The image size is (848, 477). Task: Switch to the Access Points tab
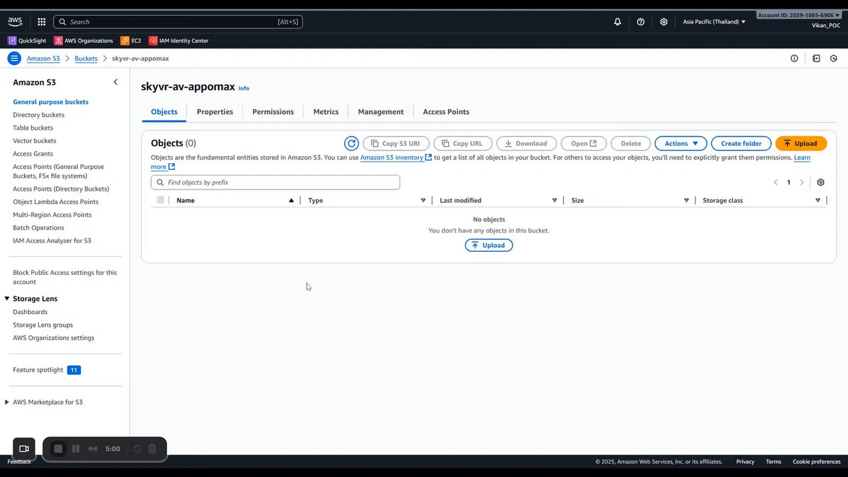446,112
